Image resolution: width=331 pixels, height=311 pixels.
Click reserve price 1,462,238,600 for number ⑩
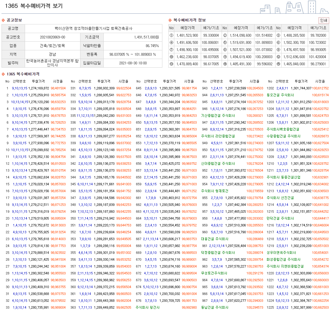coord(187,57)
